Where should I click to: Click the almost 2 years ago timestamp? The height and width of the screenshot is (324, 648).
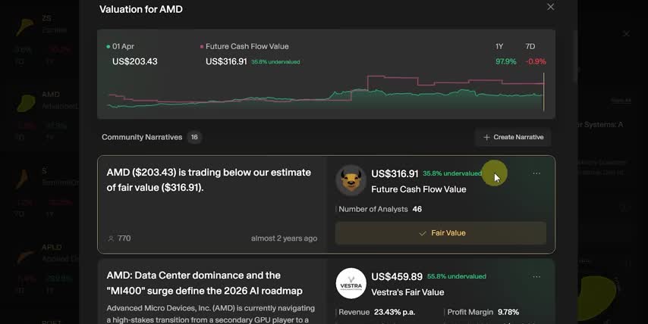284,238
